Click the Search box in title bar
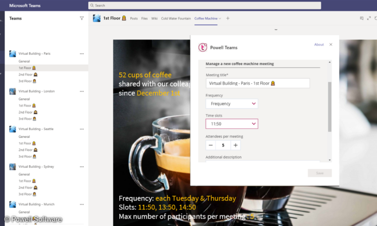 click(x=205, y=5)
